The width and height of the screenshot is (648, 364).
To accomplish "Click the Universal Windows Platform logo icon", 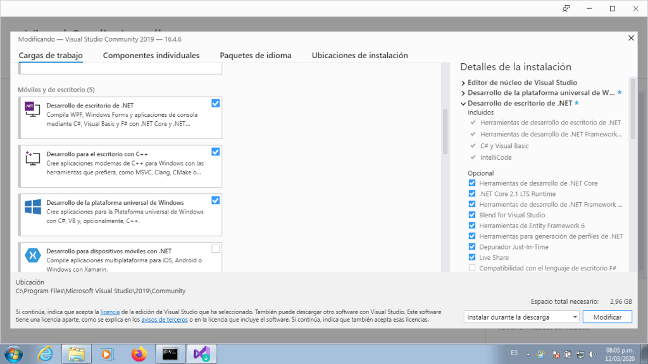I will [32, 206].
